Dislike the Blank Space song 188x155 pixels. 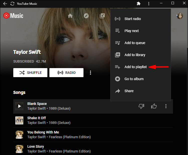(141, 106)
